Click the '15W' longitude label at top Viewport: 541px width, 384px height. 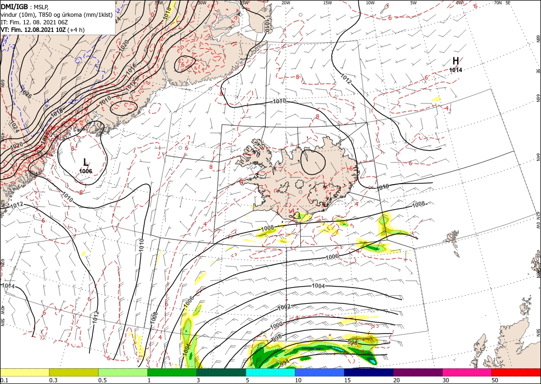(328, 3)
